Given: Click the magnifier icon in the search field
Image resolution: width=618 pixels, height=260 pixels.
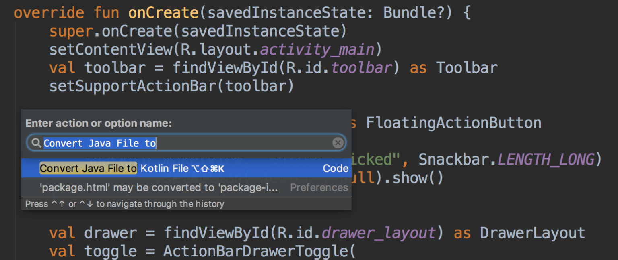Looking at the screenshot, I should [x=36, y=143].
